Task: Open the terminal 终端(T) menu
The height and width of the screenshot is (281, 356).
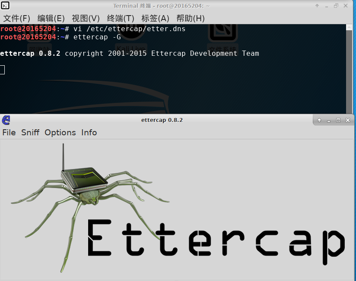Action: (121, 19)
